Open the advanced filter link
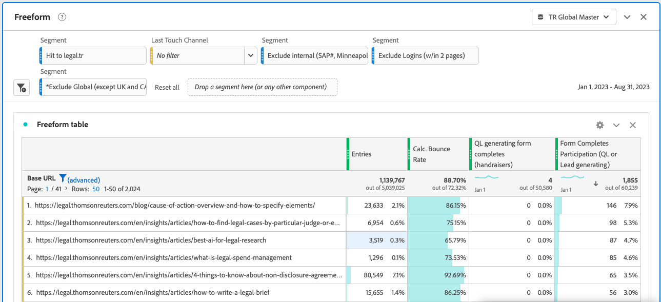Viewport: 661px width, 302px height. point(84,180)
